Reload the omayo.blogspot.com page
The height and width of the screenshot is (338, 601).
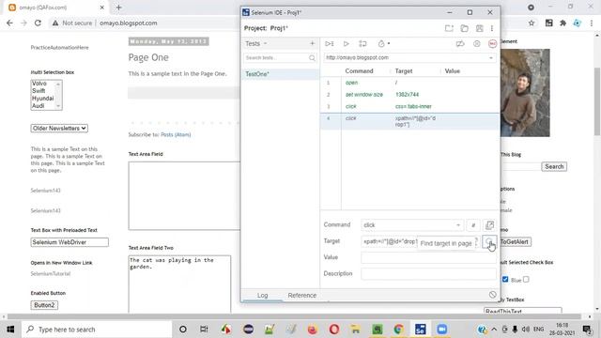[38, 23]
